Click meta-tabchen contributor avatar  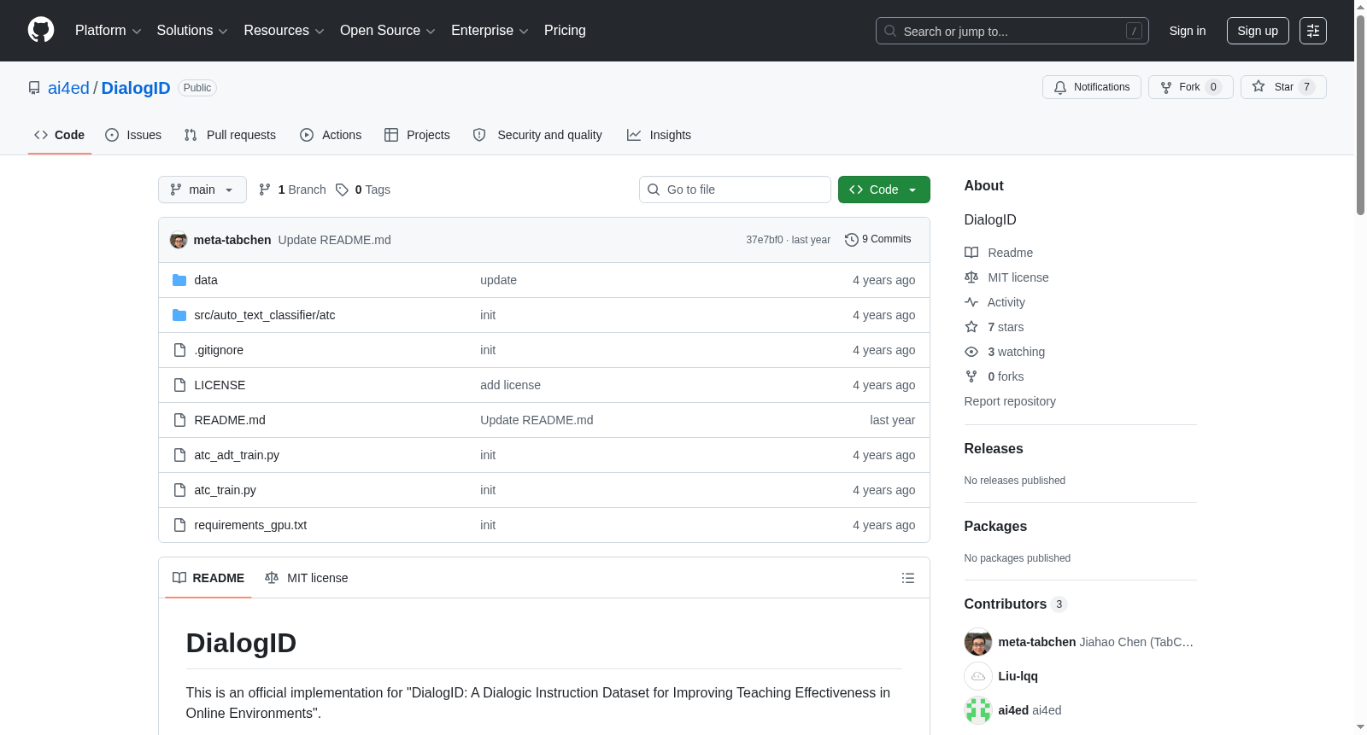pyautogui.click(x=978, y=642)
